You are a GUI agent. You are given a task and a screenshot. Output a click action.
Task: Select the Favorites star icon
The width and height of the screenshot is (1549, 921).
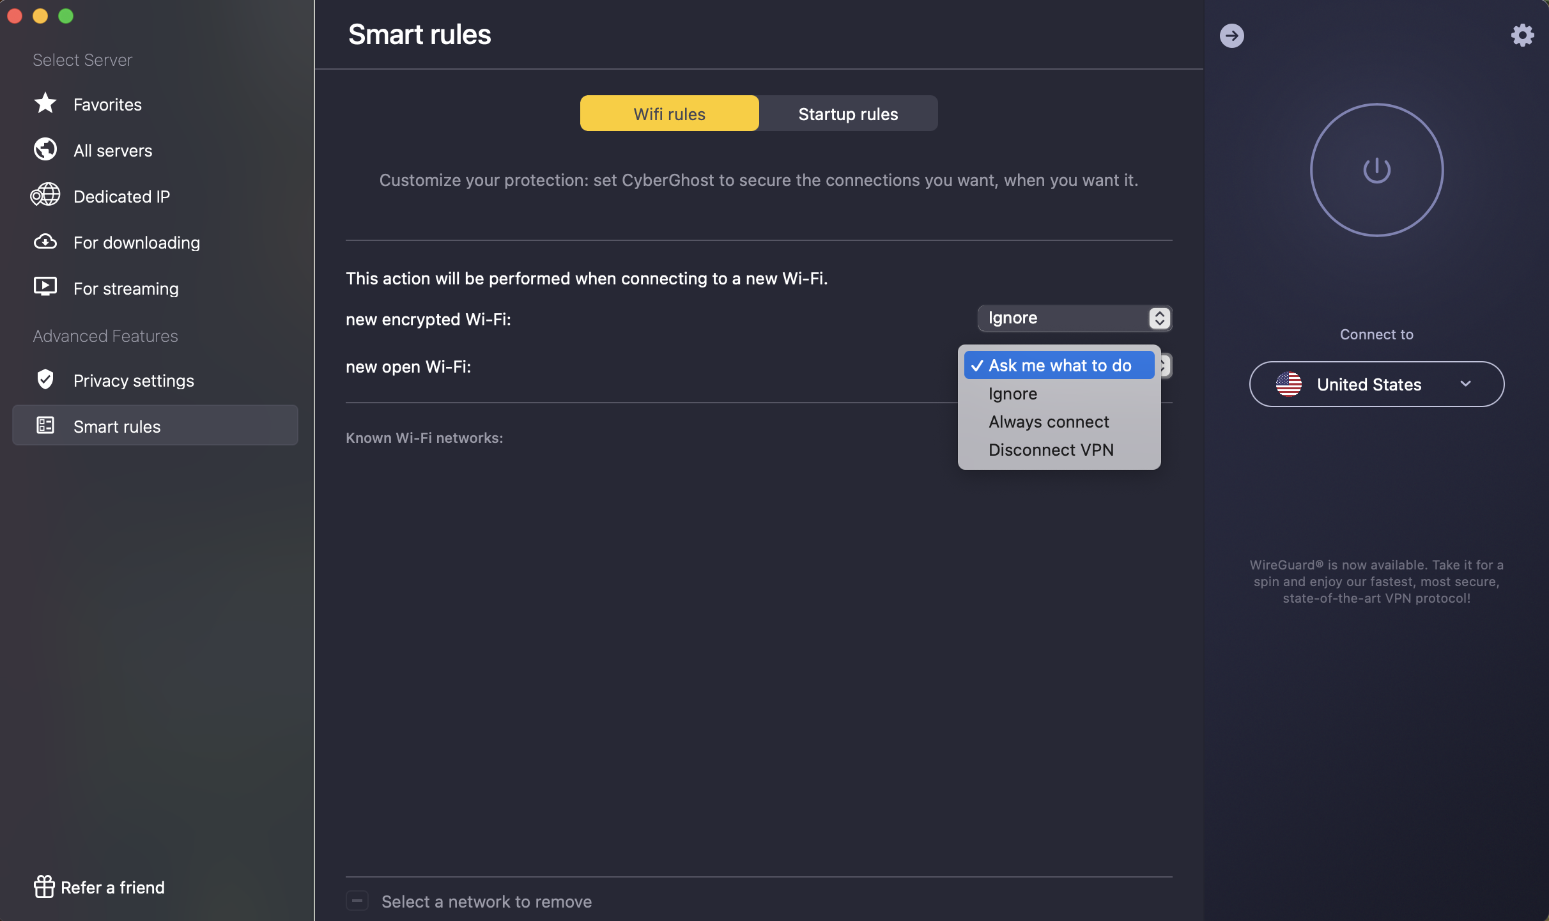click(45, 104)
